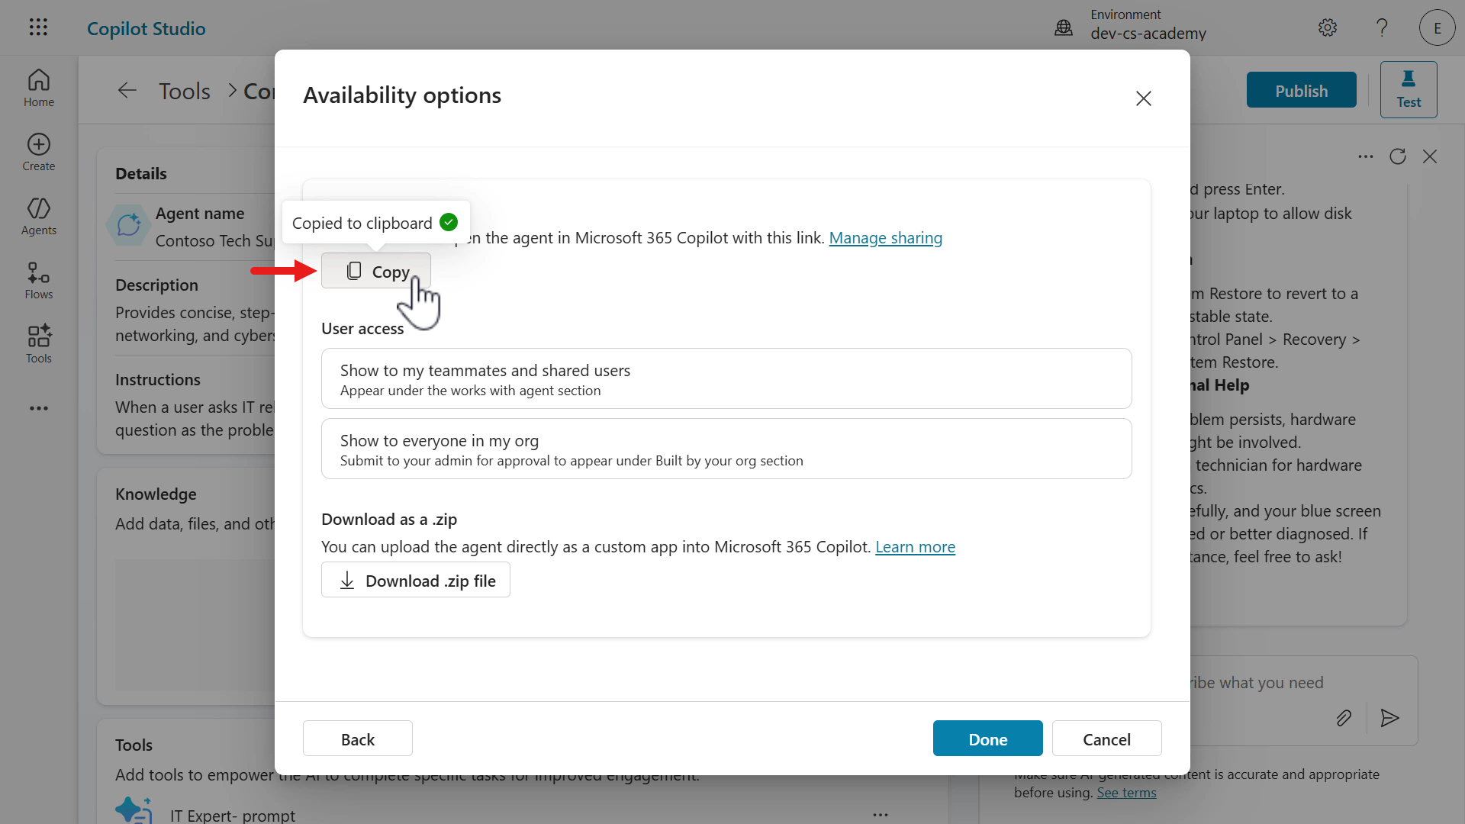Expand the sidebar more options ellipsis

tap(38, 408)
